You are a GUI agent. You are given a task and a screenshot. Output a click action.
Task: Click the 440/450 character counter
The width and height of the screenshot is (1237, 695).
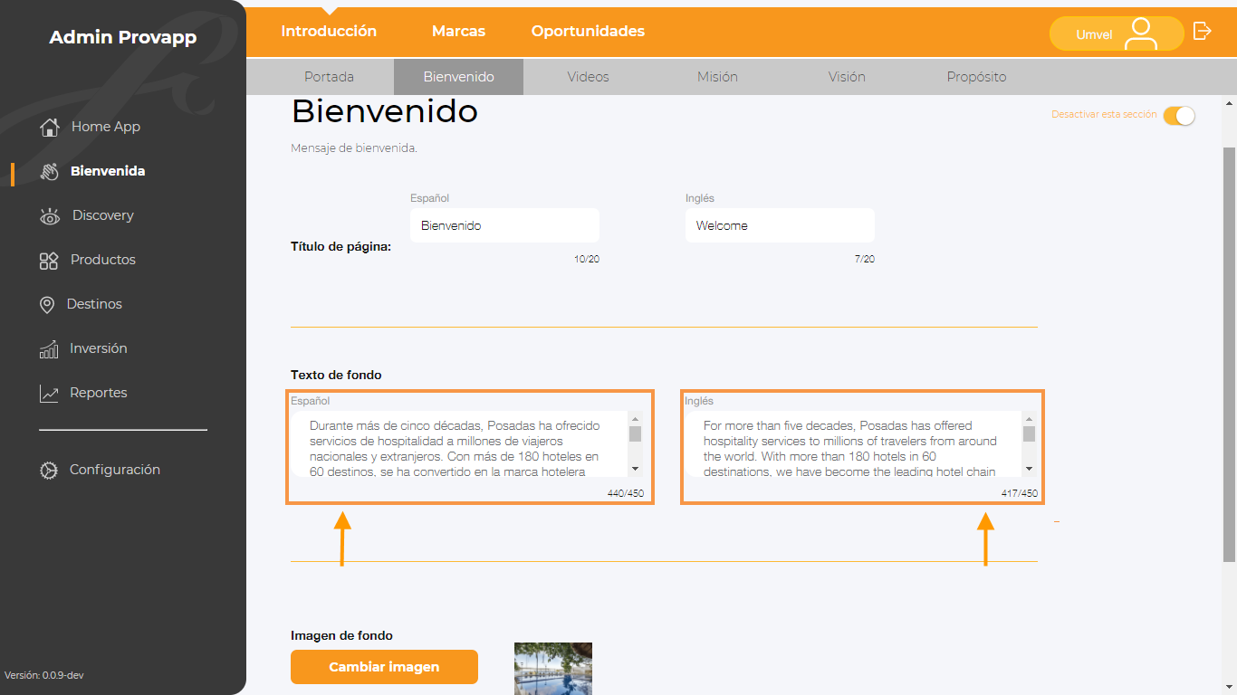pyautogui.click(x=626, y=494)
